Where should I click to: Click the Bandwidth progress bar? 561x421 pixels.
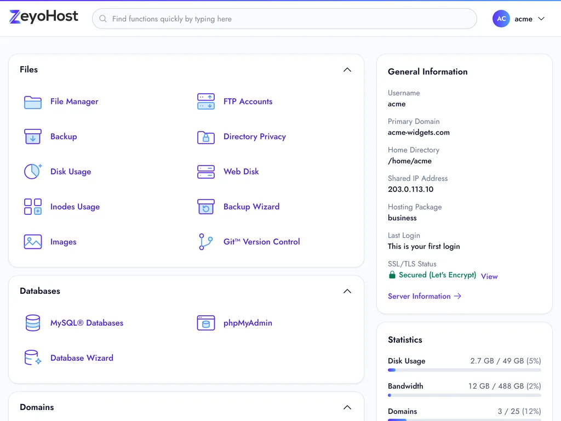(465, 395)
